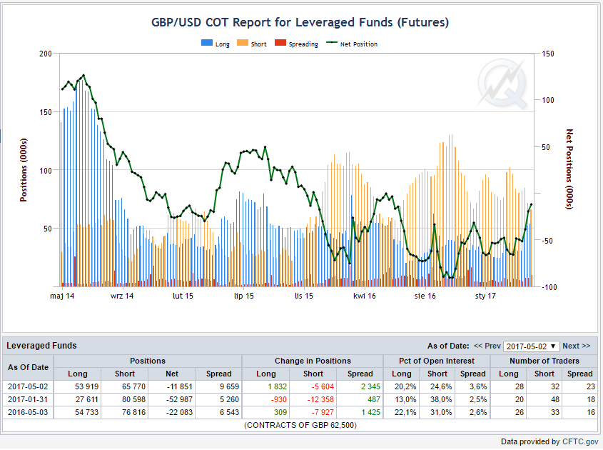
Task: Click the orange Short legend swatch
Action: click(243, 43)
